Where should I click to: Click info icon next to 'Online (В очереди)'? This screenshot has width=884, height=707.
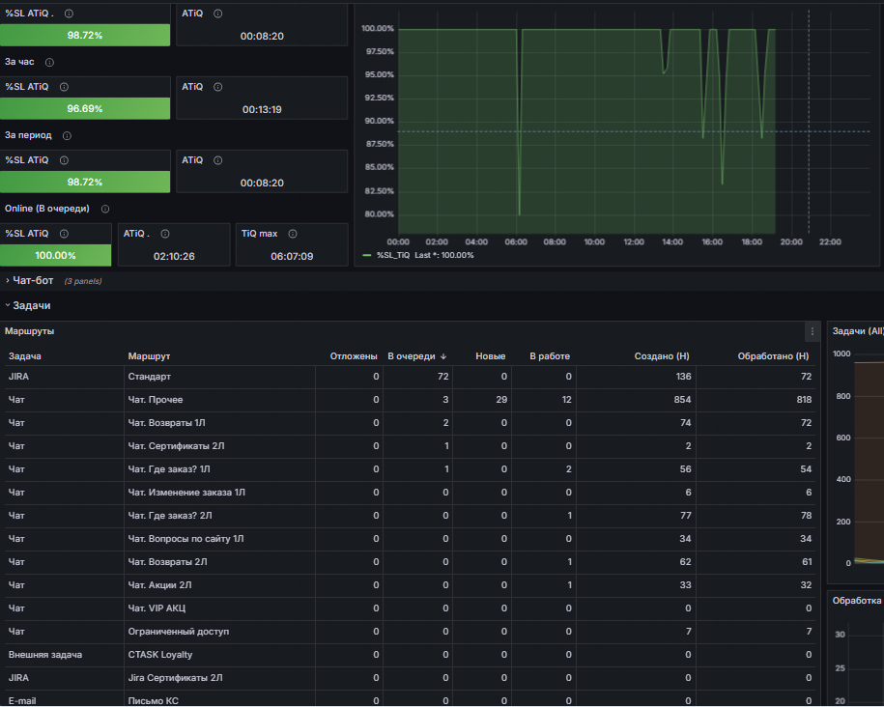coord(105,209)
